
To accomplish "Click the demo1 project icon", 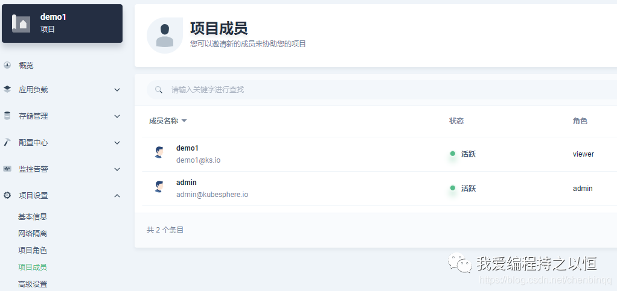I will 21,23.
